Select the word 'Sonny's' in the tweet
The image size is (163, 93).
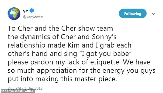(x=104, y=37)
